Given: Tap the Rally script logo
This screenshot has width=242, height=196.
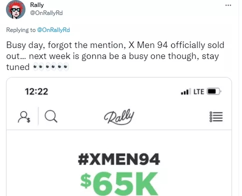Looking at the screenshot, I should coord(119,117).
